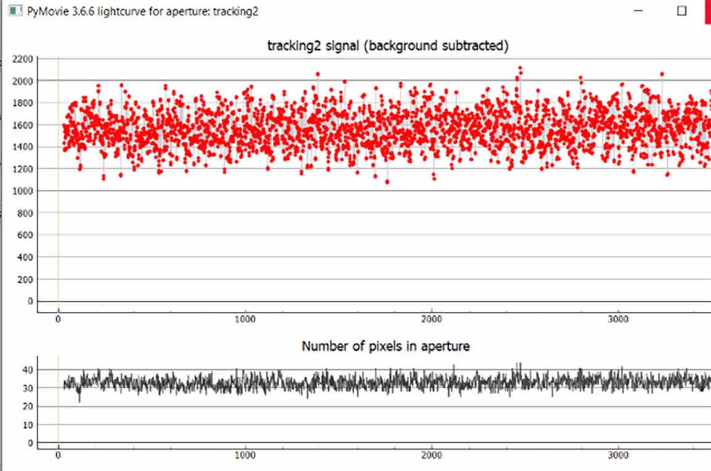
Task: Click the PyMovie window app icon
Action: [15, 11]
